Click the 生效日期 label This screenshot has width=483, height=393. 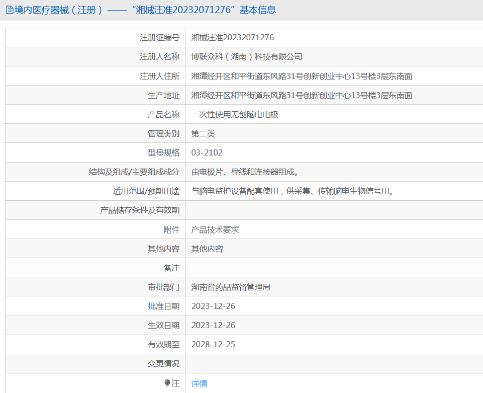click(x=163, y=326)
